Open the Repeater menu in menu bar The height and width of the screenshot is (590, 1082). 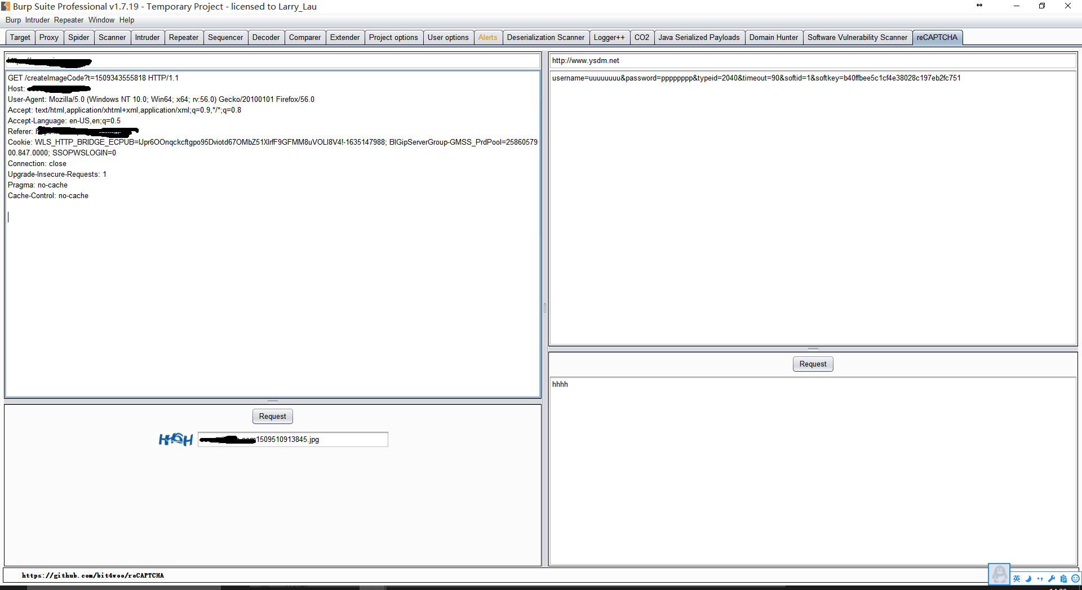tap(69, 20)
